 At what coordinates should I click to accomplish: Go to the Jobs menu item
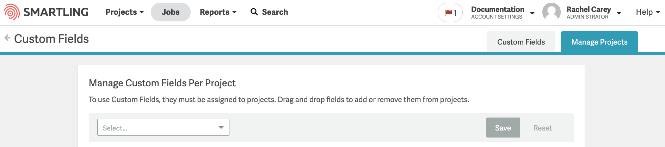point(171,12)
